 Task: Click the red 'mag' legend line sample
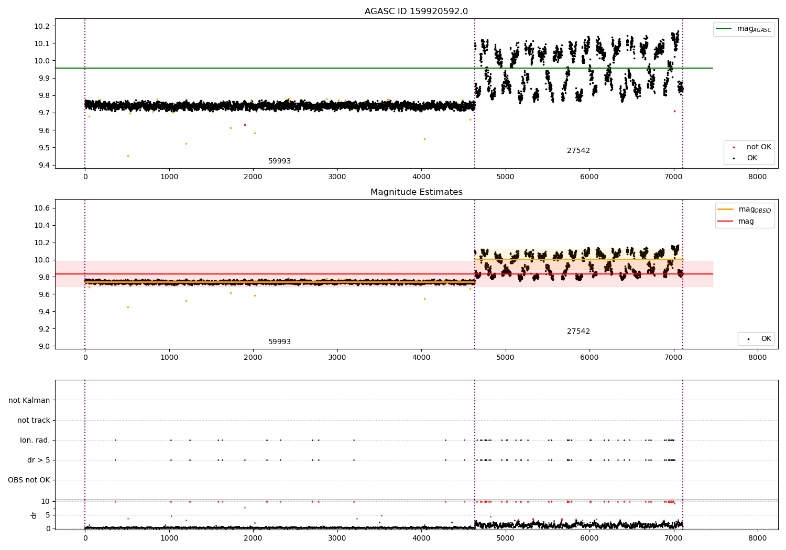(x=725, y=221)
